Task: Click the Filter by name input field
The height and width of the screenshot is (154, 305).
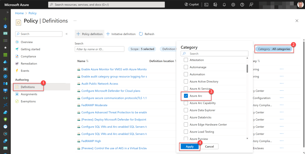Action: click(x=99, y=49)
